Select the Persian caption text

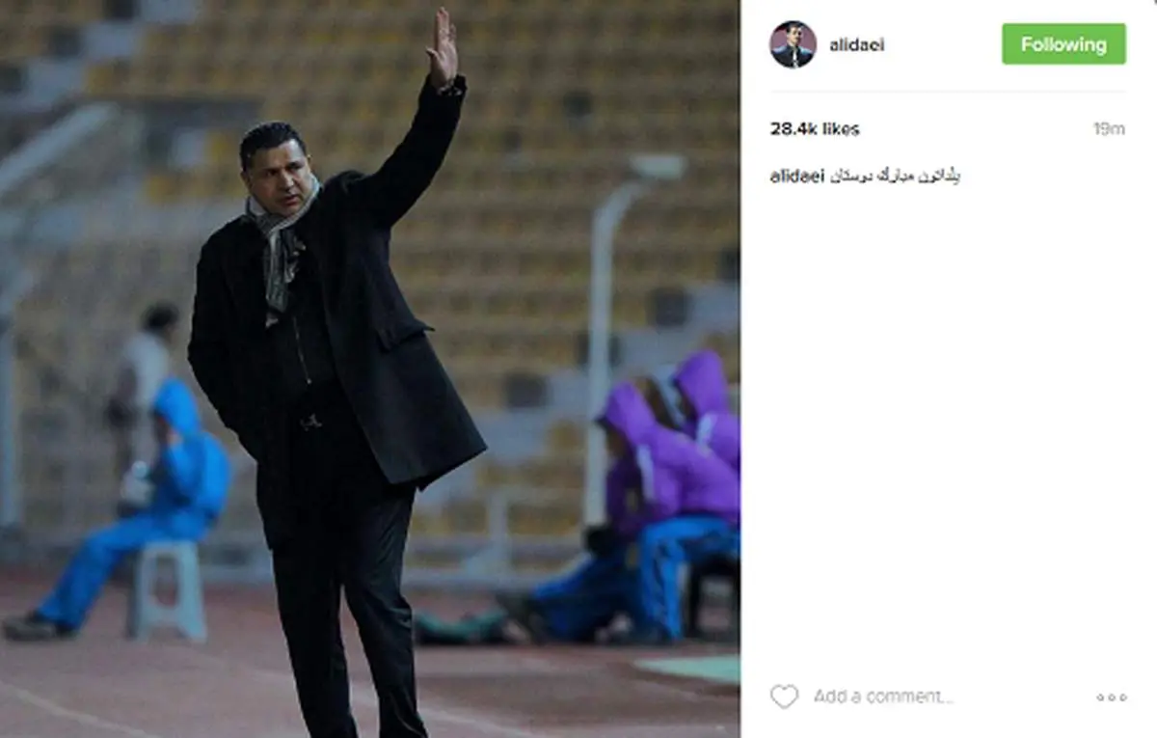pyautogui.click(x=895, y=177)
